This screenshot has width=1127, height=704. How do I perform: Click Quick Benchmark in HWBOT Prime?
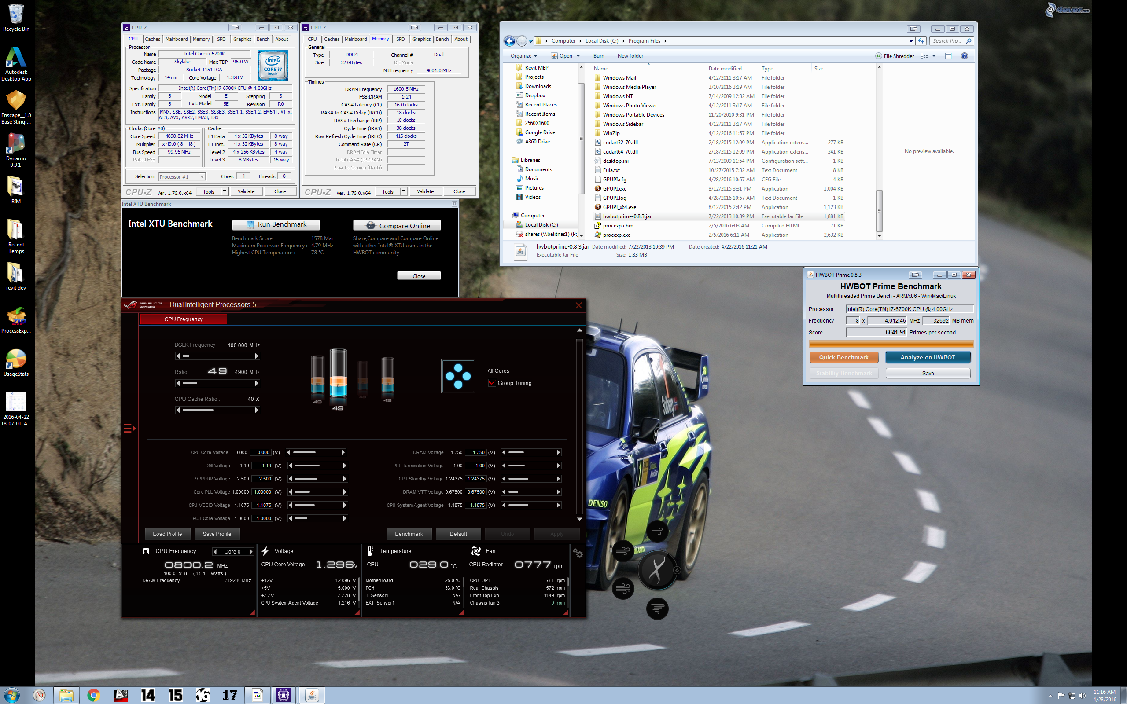click(x=843, y=357)
